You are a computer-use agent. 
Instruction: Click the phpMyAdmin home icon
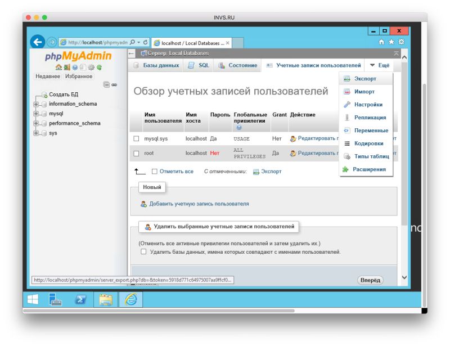tap(58, 67)
